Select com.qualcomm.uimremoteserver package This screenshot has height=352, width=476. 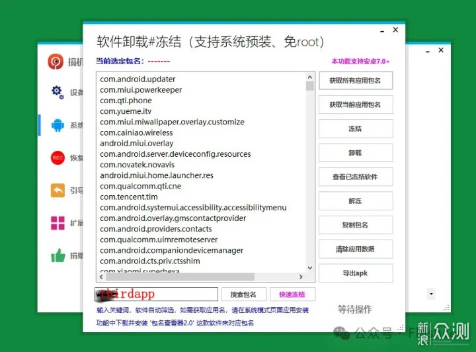(159, 240)
